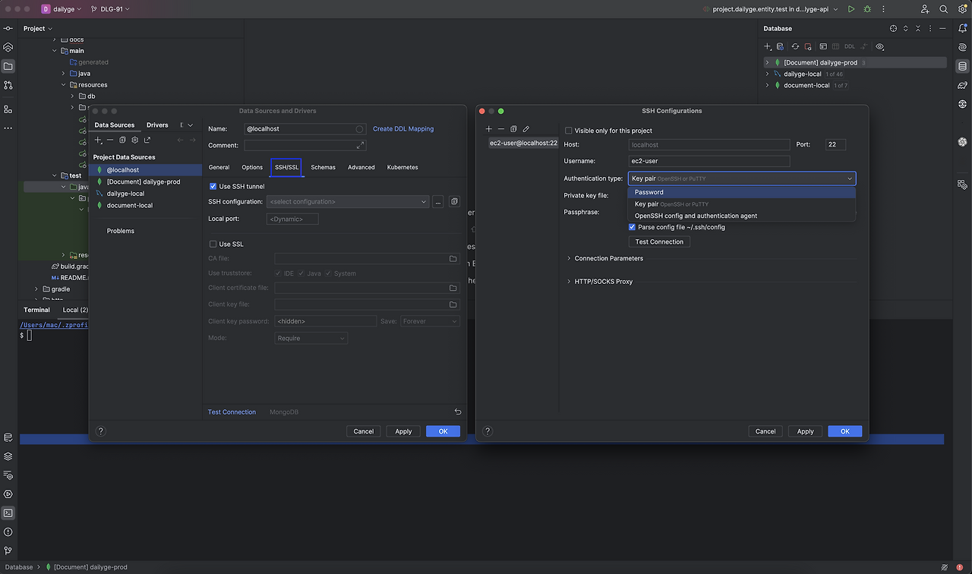Image resolution: width=972 pixels, height=574 pixels.
Task: Click the Run button in top toolbar
Action: coord(850,9)
